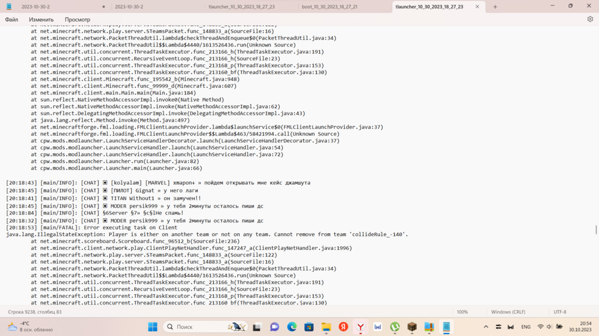The width and height of the screenshot is (599, 336).
Task: Click the tray sliders settings icon
Action: pyautogui.click(x=498, y=327)
